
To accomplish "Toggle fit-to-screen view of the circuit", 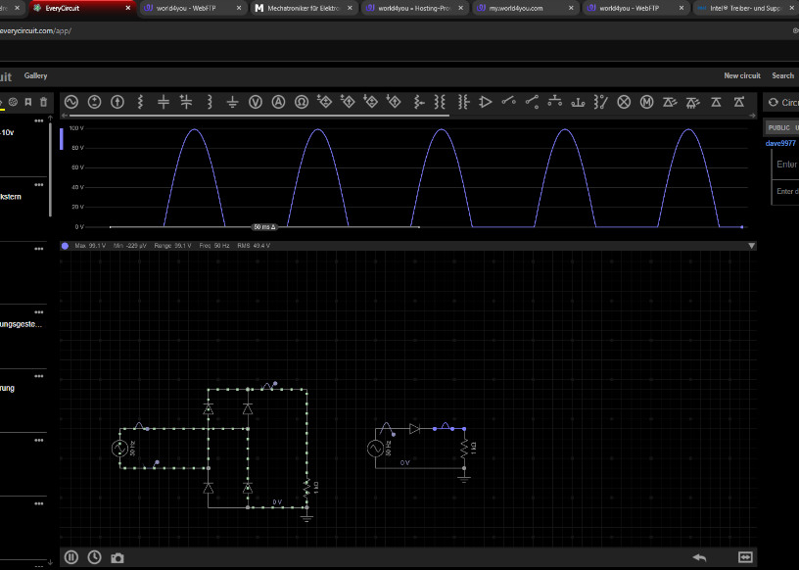I will click(745, 557).
